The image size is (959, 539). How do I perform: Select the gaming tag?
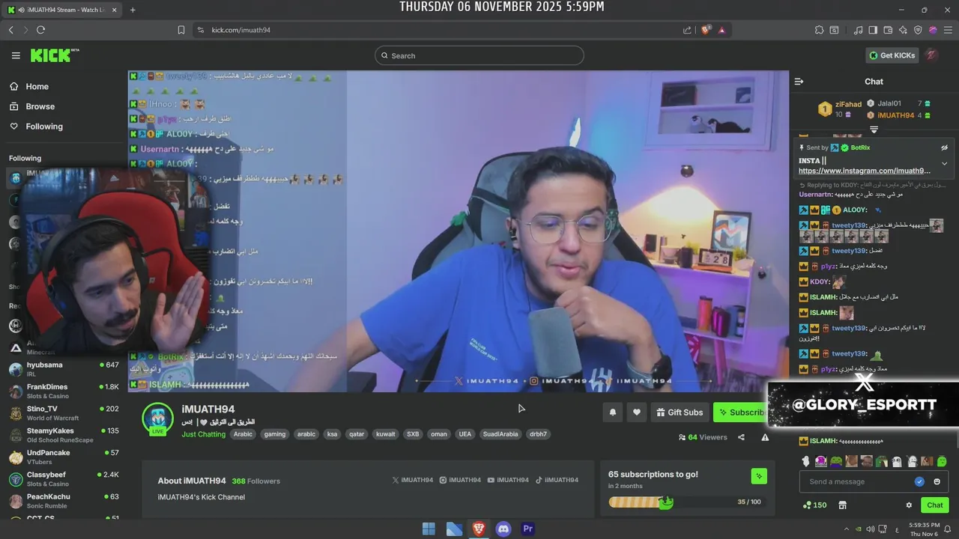click(x=275, y=434)
